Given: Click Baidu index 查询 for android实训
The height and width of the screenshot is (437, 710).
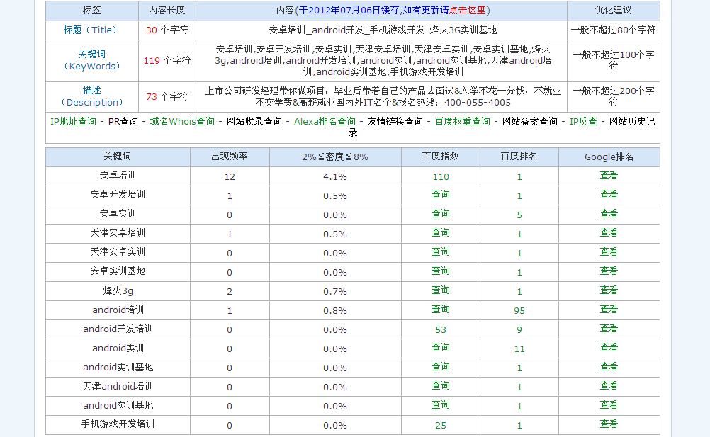Looking at the screenshot, I should pyautogui.click(x=441, y=348).
